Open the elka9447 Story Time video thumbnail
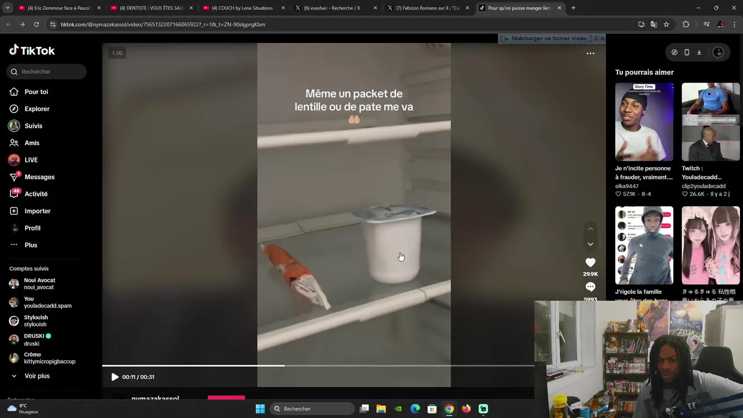Image resolution: width=743 pixels, height=418 pixels. coord(644,122)
